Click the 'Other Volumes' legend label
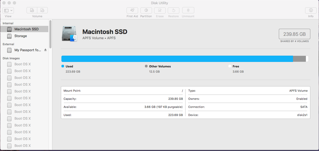Screen dimensions: 319x151 click(x=160, y=66)
